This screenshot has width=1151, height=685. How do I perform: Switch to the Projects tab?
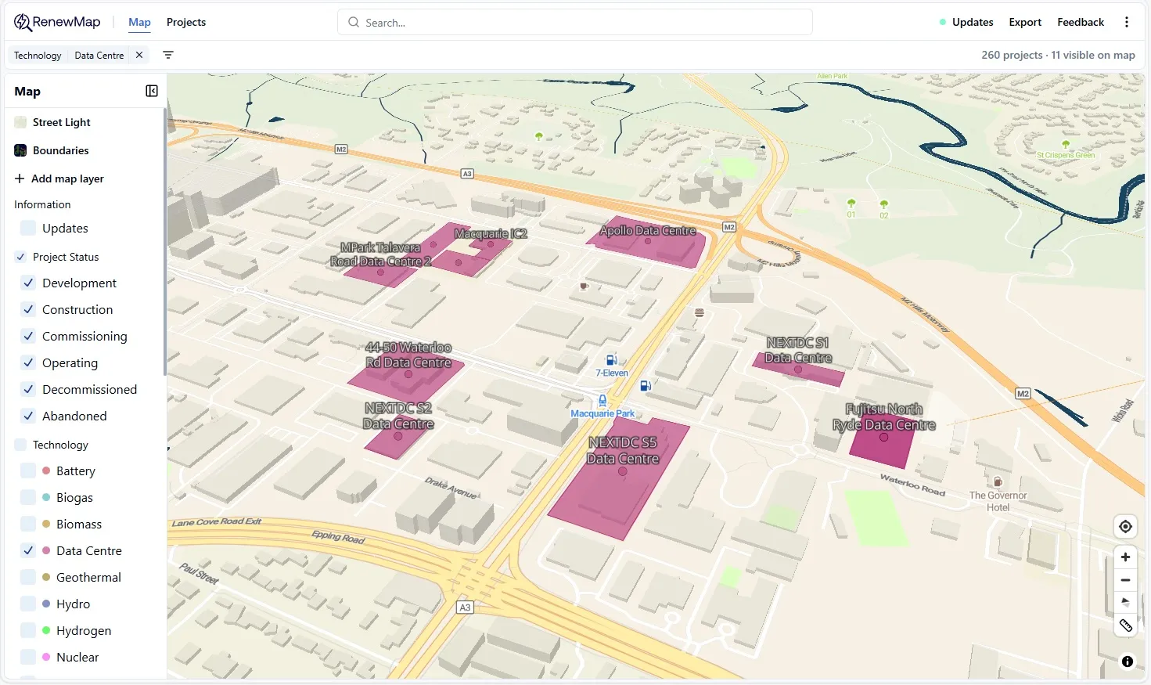(185, 22)
